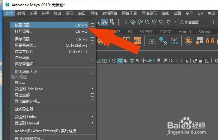Enable snap to view planes icon
Image resolution: width=218 pixels, height=140 pixels.
coord(162,22)
